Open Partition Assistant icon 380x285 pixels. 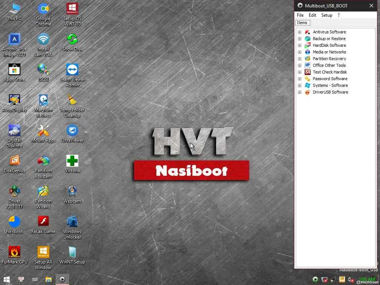tap(43, 167)
